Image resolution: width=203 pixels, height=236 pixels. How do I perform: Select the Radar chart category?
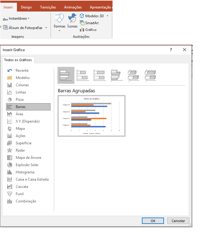pos(20,150)
